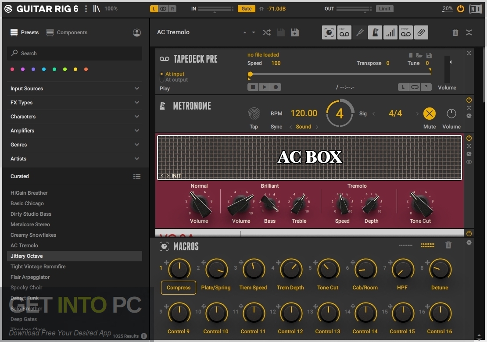Shuffle presets using the crossed-arrows icon

click(266, 32)
